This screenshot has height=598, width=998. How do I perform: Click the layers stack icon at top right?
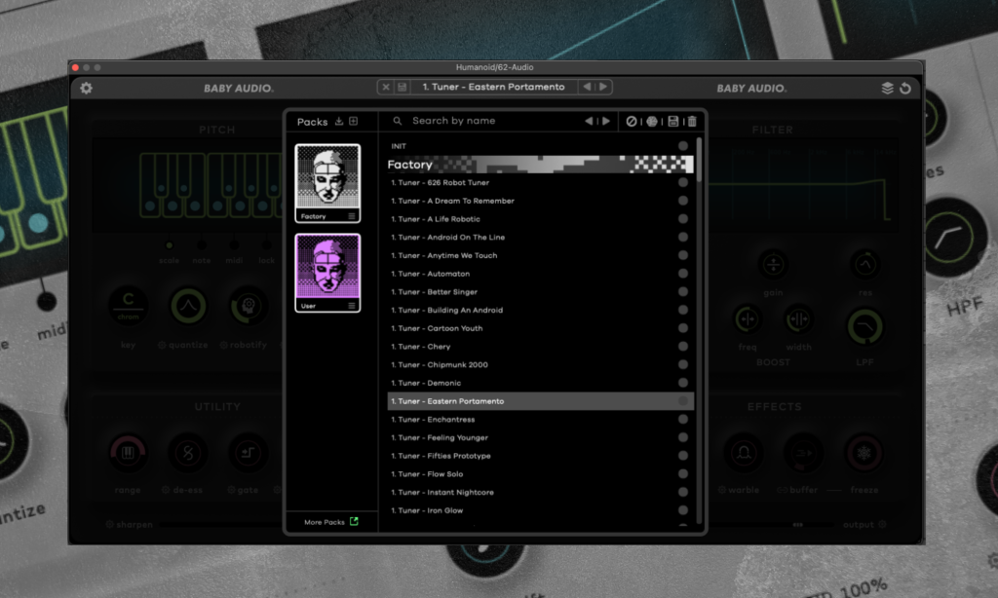887,89
